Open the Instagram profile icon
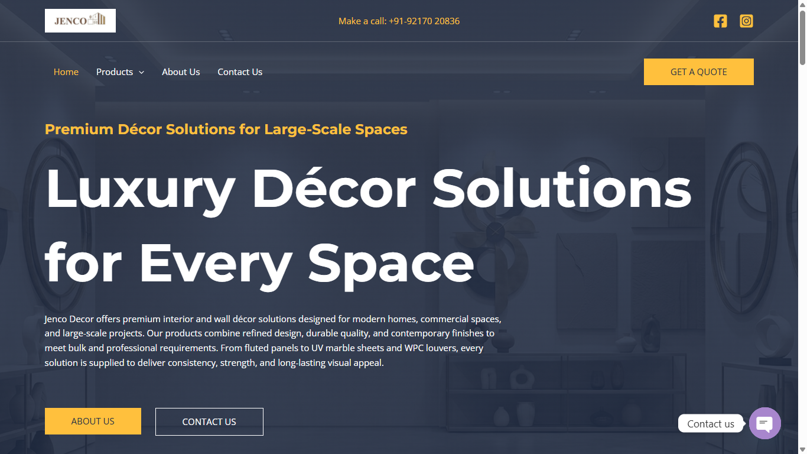Screen dimensions: 807x454 [x=747, y=21]
